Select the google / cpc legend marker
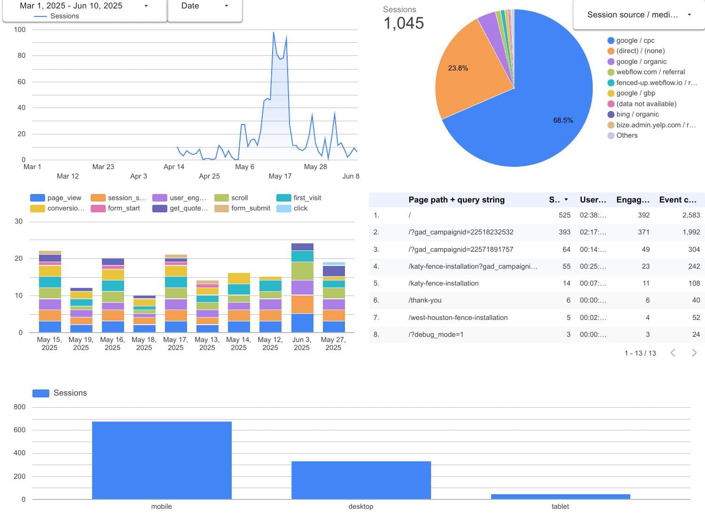705x529 pixels. point(611,40)
